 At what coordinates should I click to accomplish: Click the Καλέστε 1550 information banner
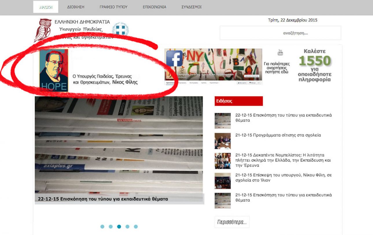(315, 65)
